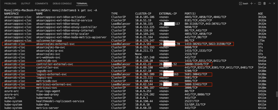The image size is (278, 110).
Task: Click port '25227/TCP'
Action: coord(192,101)
